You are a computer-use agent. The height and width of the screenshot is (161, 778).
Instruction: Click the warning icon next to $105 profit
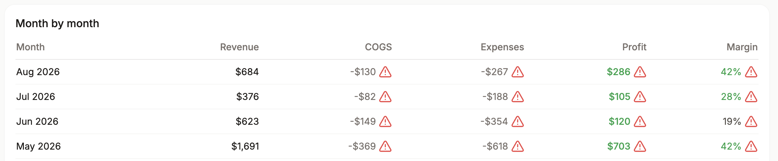click(640, 97)
